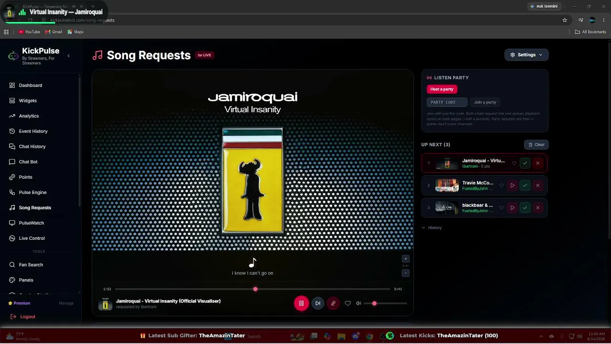Click the Points sidebar icon
Screen dimensions: 611x344
pyautogui.click(x=12, y=177)
